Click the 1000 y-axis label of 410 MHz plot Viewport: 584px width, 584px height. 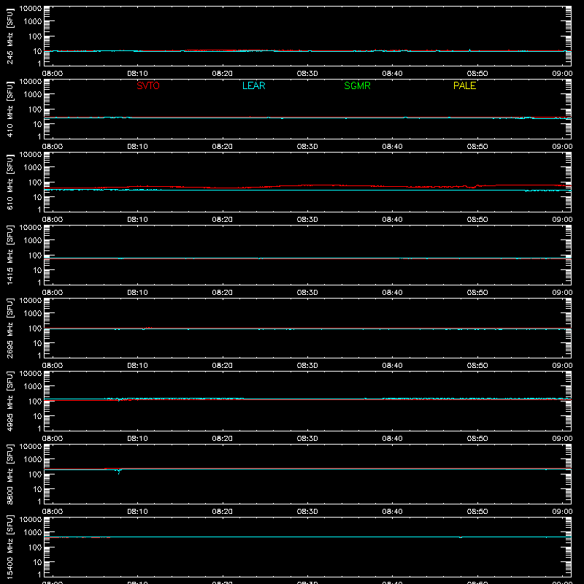[x=33, y=95]
